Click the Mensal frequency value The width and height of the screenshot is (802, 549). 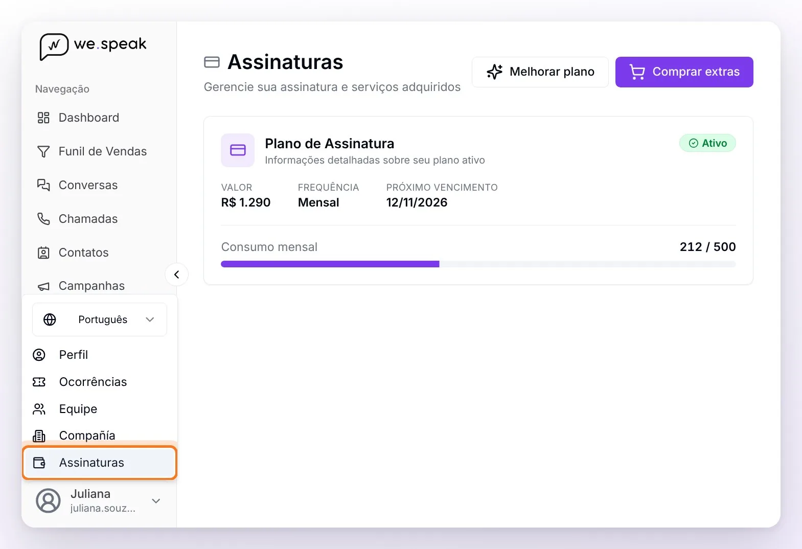click(318, 202)
